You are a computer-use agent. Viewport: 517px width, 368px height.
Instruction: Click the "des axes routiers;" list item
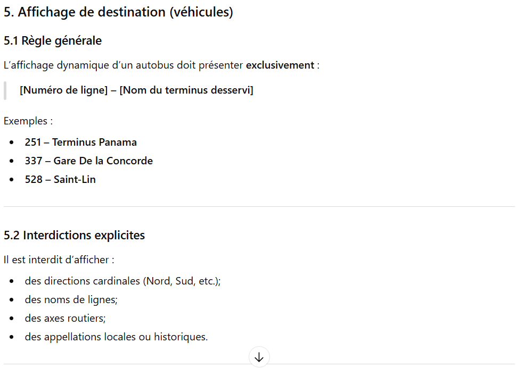(65, 318)
